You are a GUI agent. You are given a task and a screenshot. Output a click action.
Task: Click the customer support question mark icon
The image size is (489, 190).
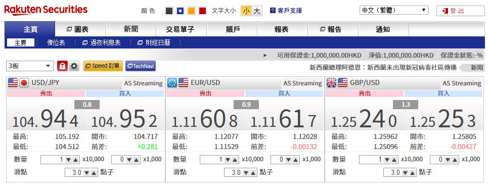click(x=273, y=11)
